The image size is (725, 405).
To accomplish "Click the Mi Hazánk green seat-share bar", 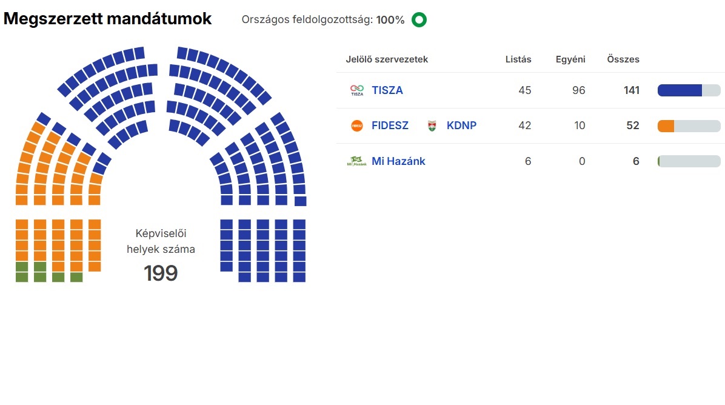I will tap(659, 161).
